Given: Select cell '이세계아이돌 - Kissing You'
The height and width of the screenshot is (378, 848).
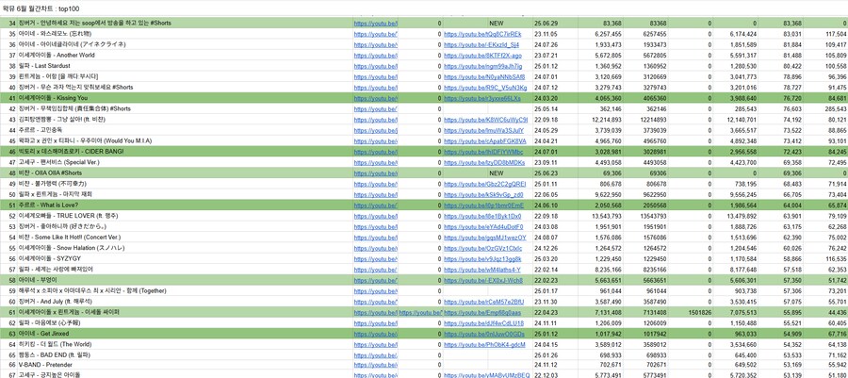Looking at the screenshot, I should pyautogui.click(x=185, y=98).
